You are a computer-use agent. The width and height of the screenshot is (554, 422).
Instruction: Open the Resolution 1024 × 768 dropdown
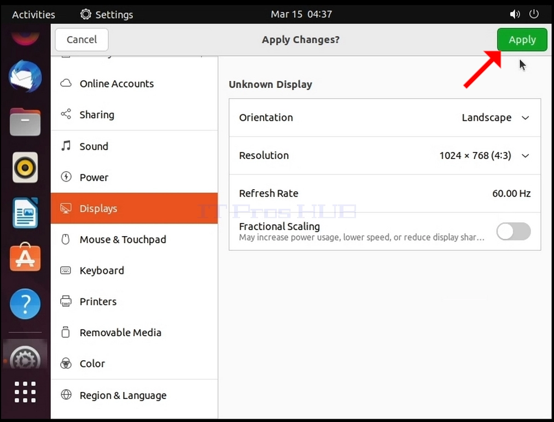(x=484, y=155)
